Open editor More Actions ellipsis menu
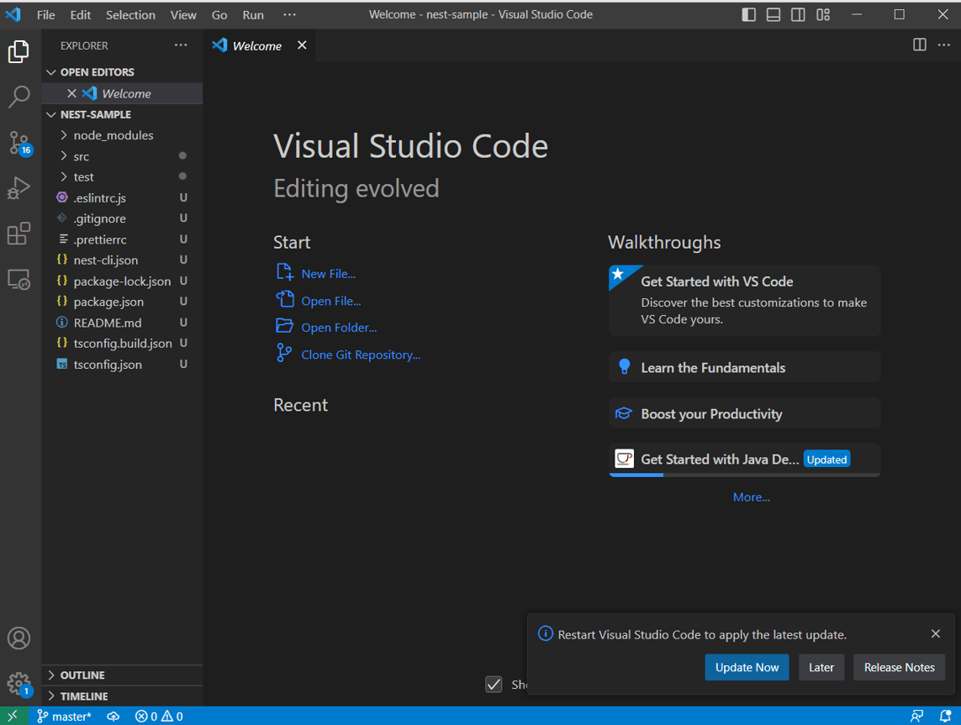This screenshot has height=725, width=961. tap(944, 45)
